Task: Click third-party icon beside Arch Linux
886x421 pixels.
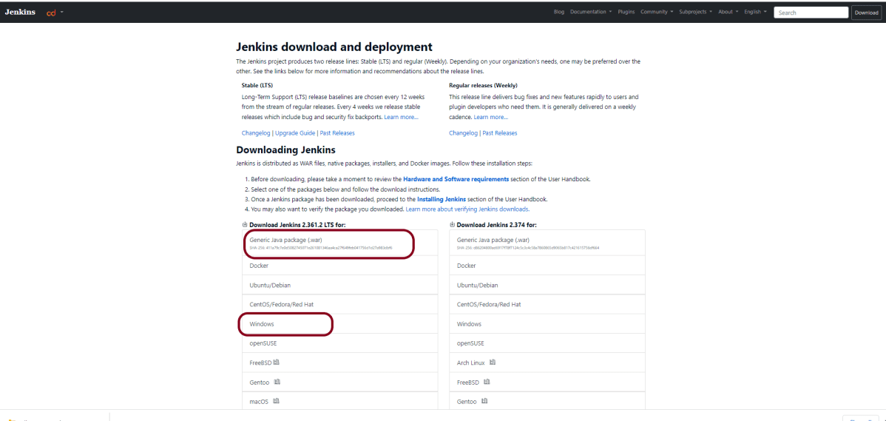Action: pyautogui.click(x=493, y=363)
